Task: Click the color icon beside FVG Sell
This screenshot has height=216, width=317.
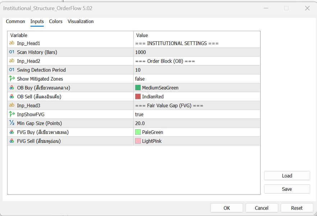Action: tap(12, 141)
